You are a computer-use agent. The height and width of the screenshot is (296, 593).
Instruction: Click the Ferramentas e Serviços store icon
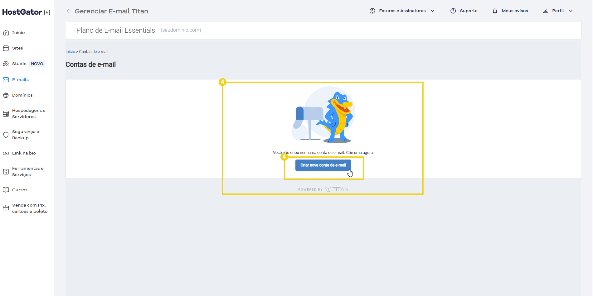click(x=6, y=172)
